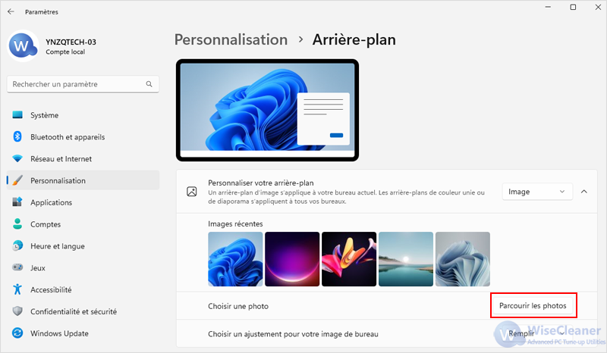
Task: Click the Windows Update sync icon
Action: 17,333
